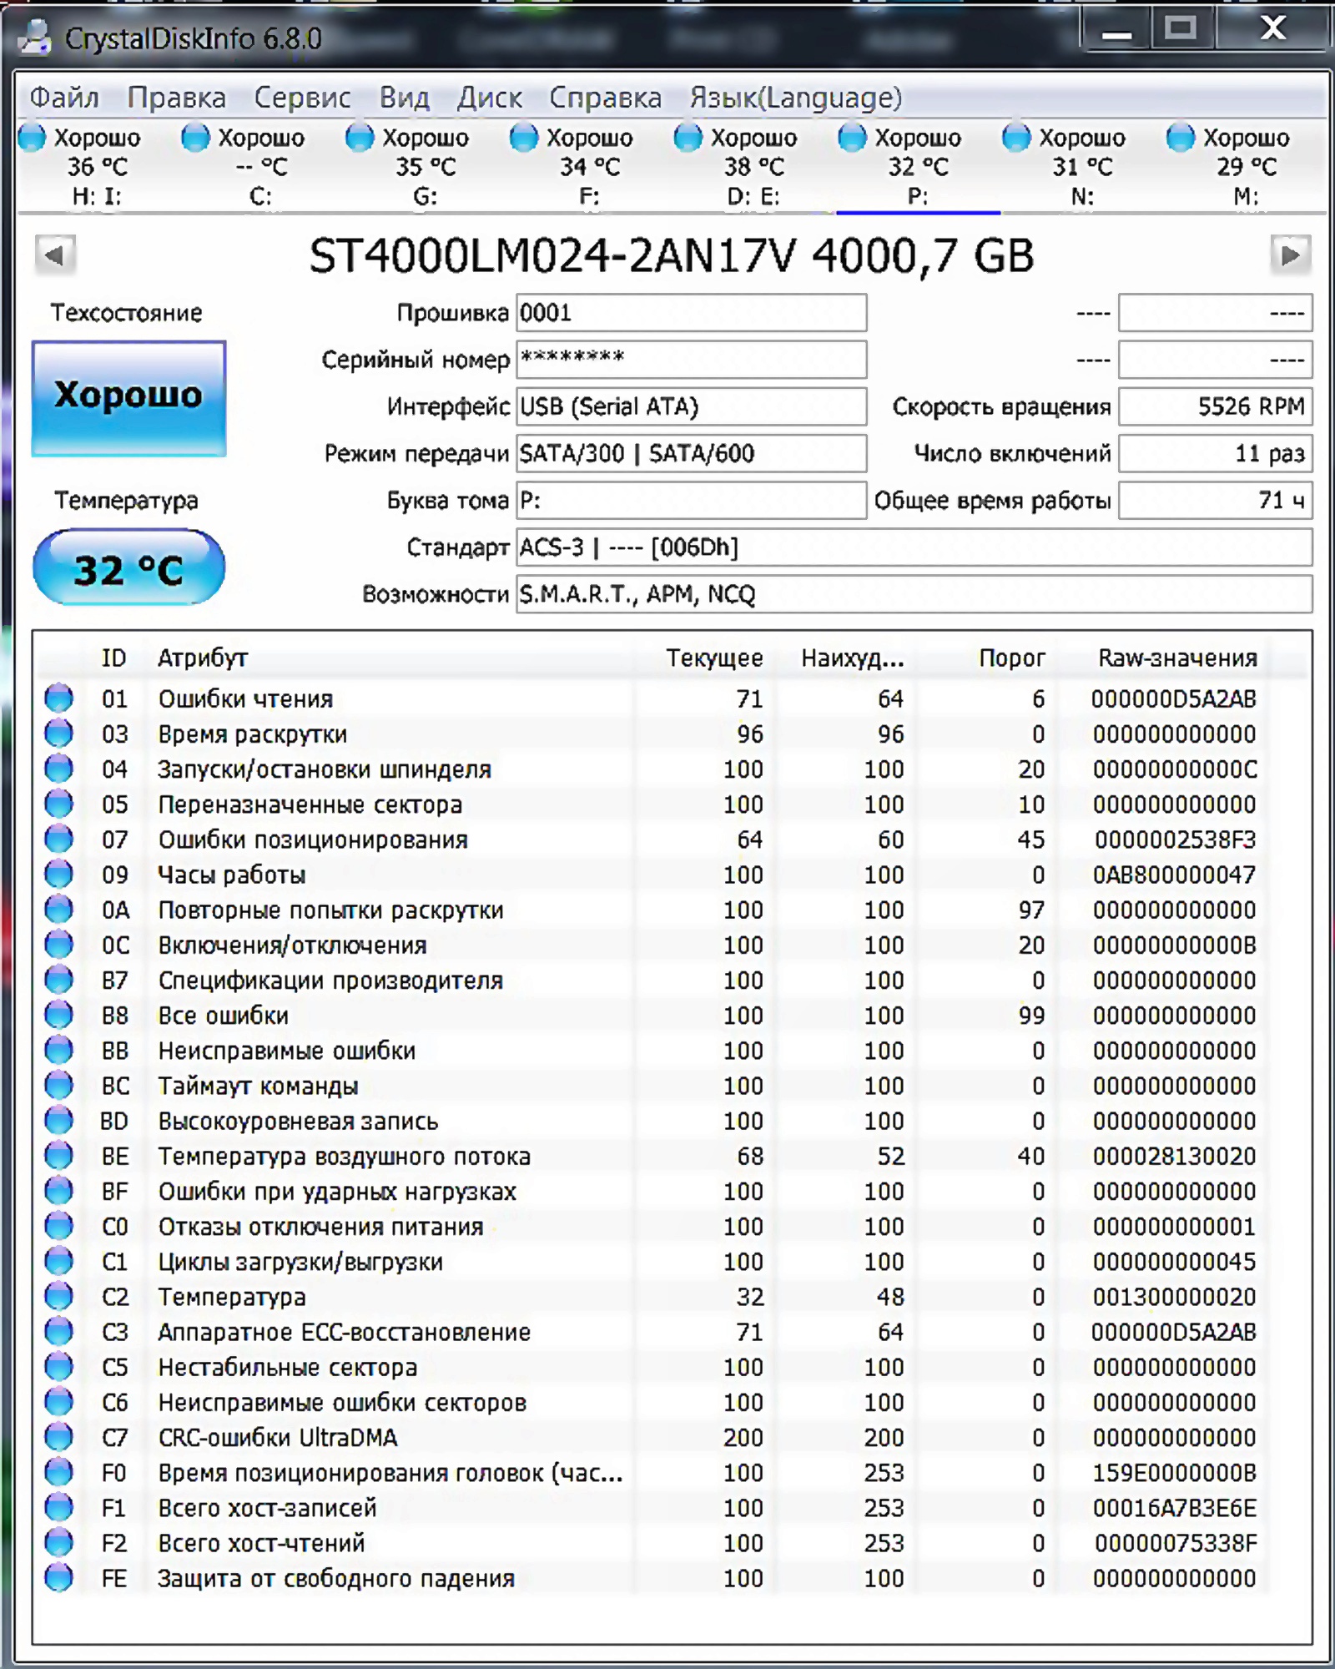Go to next disk with right arrow

pyautogui.click(x=1290, y=255)
